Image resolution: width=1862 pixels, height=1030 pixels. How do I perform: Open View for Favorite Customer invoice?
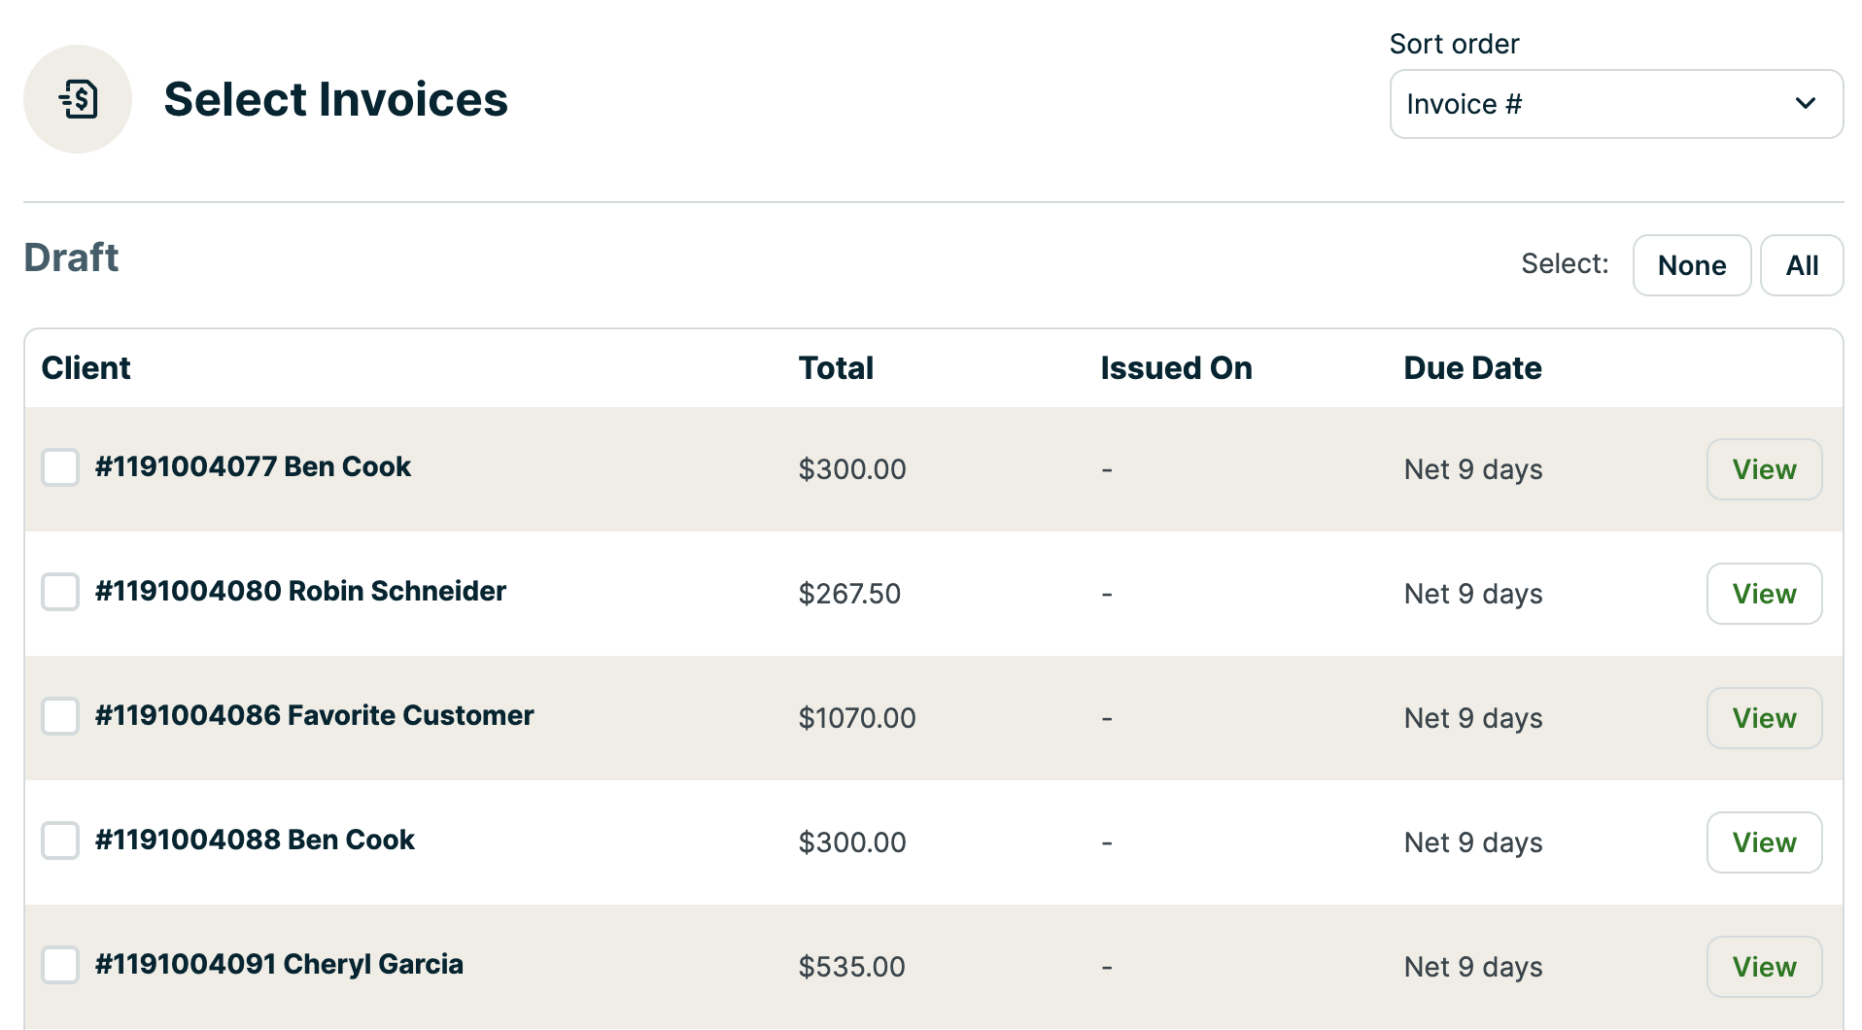tap(1763, 718)
